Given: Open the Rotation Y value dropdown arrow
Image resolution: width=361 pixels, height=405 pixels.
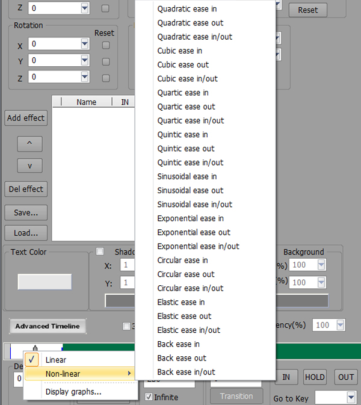Looking at the screenshot, I should (x=85, y=60).
